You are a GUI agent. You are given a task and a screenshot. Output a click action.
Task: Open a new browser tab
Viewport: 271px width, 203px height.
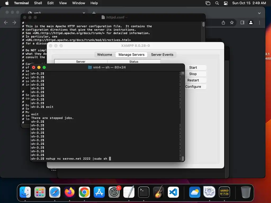click(x=94, y=13)
